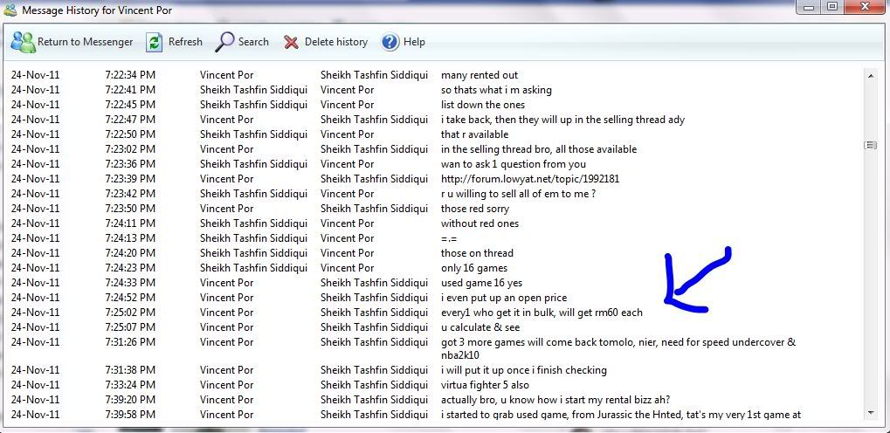Screen dimensions: 890x433
Task: Maximize the Message History window
Action: [x=831, y=7]
